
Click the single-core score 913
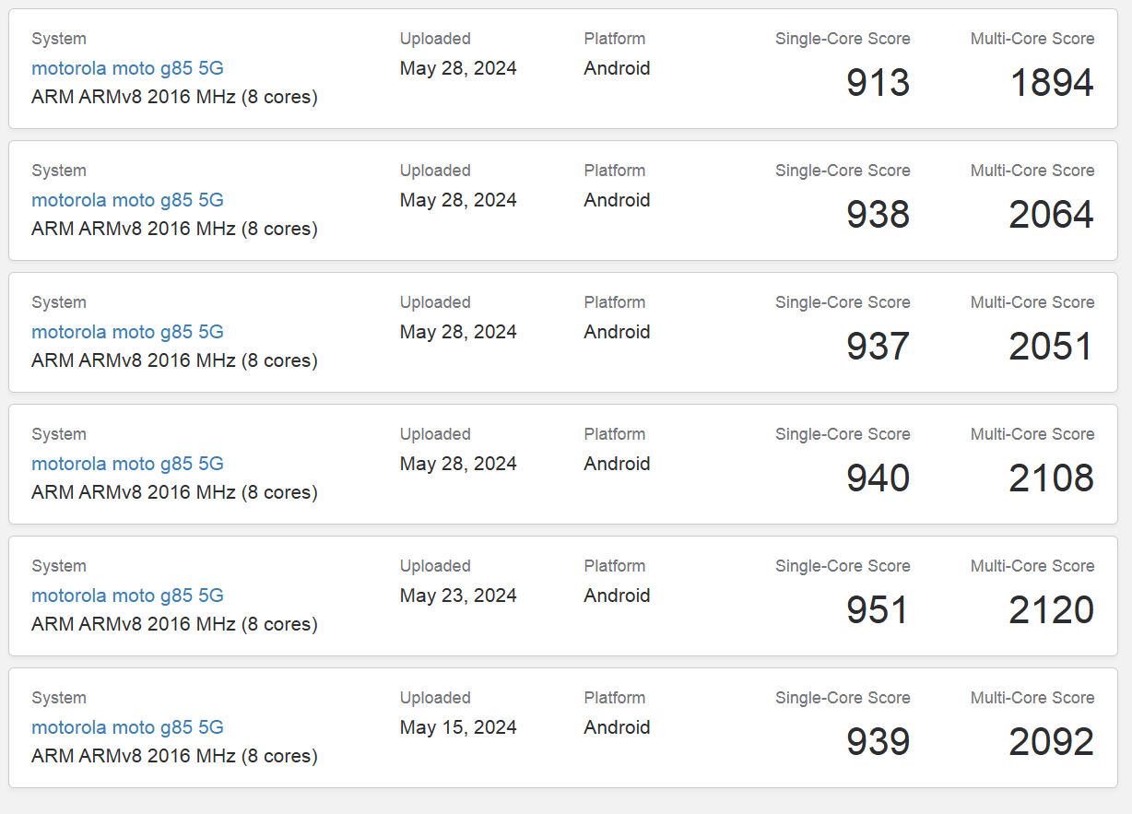click(878, 83)
